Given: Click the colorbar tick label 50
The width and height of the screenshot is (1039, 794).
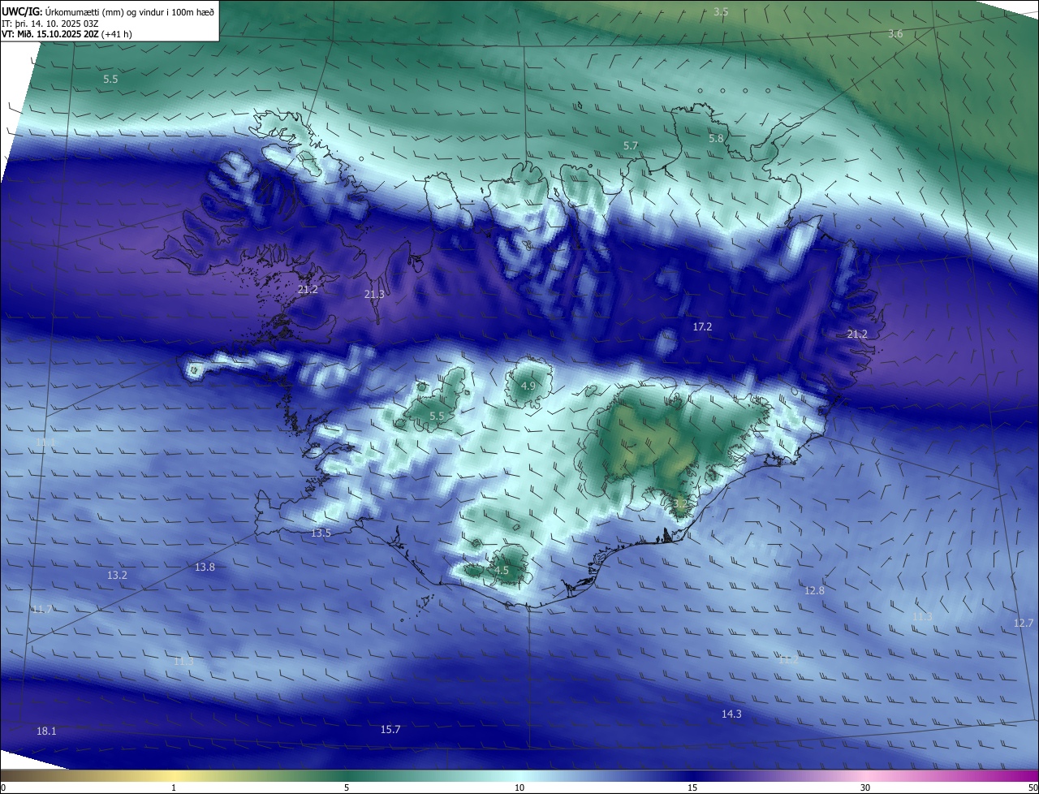Looking at the screenshot, I should pyautogui.click(x=1033, y=788).
